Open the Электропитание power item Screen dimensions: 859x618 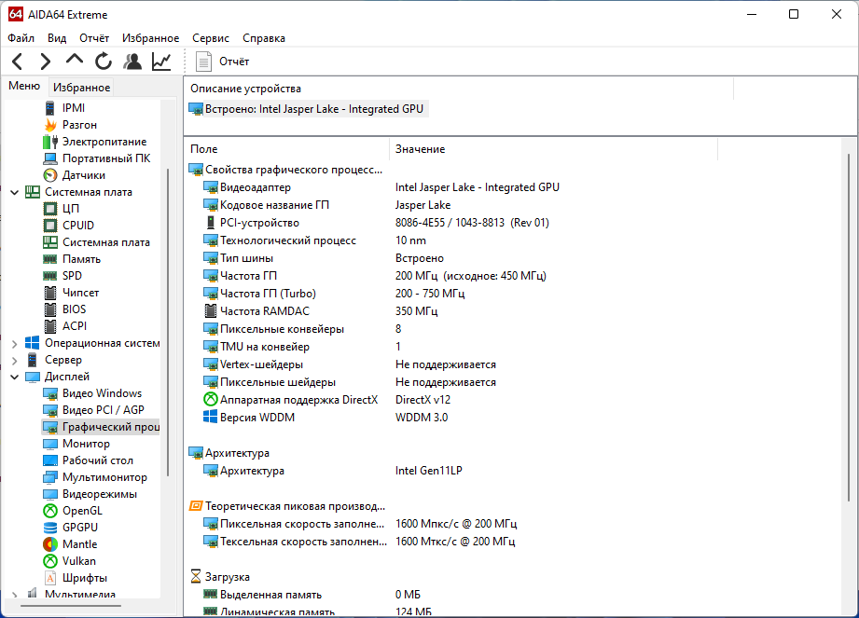point(95,142)
